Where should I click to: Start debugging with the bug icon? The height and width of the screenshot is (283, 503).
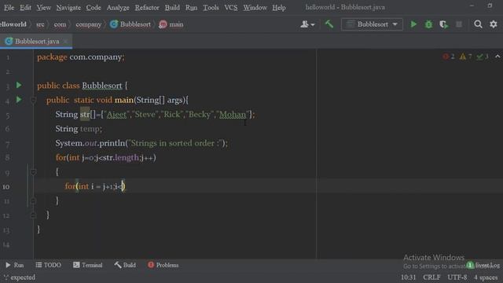pos(428,24)
